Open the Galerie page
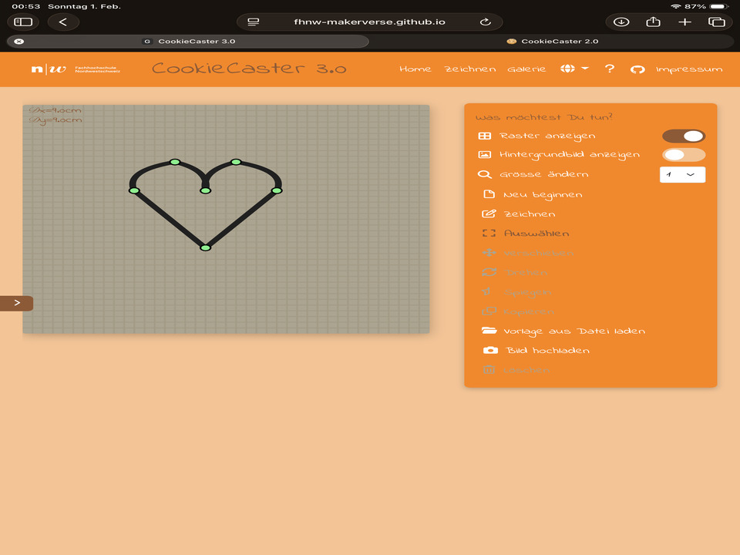The width and height of the screenshot is (740, 555). click(526, 69)
